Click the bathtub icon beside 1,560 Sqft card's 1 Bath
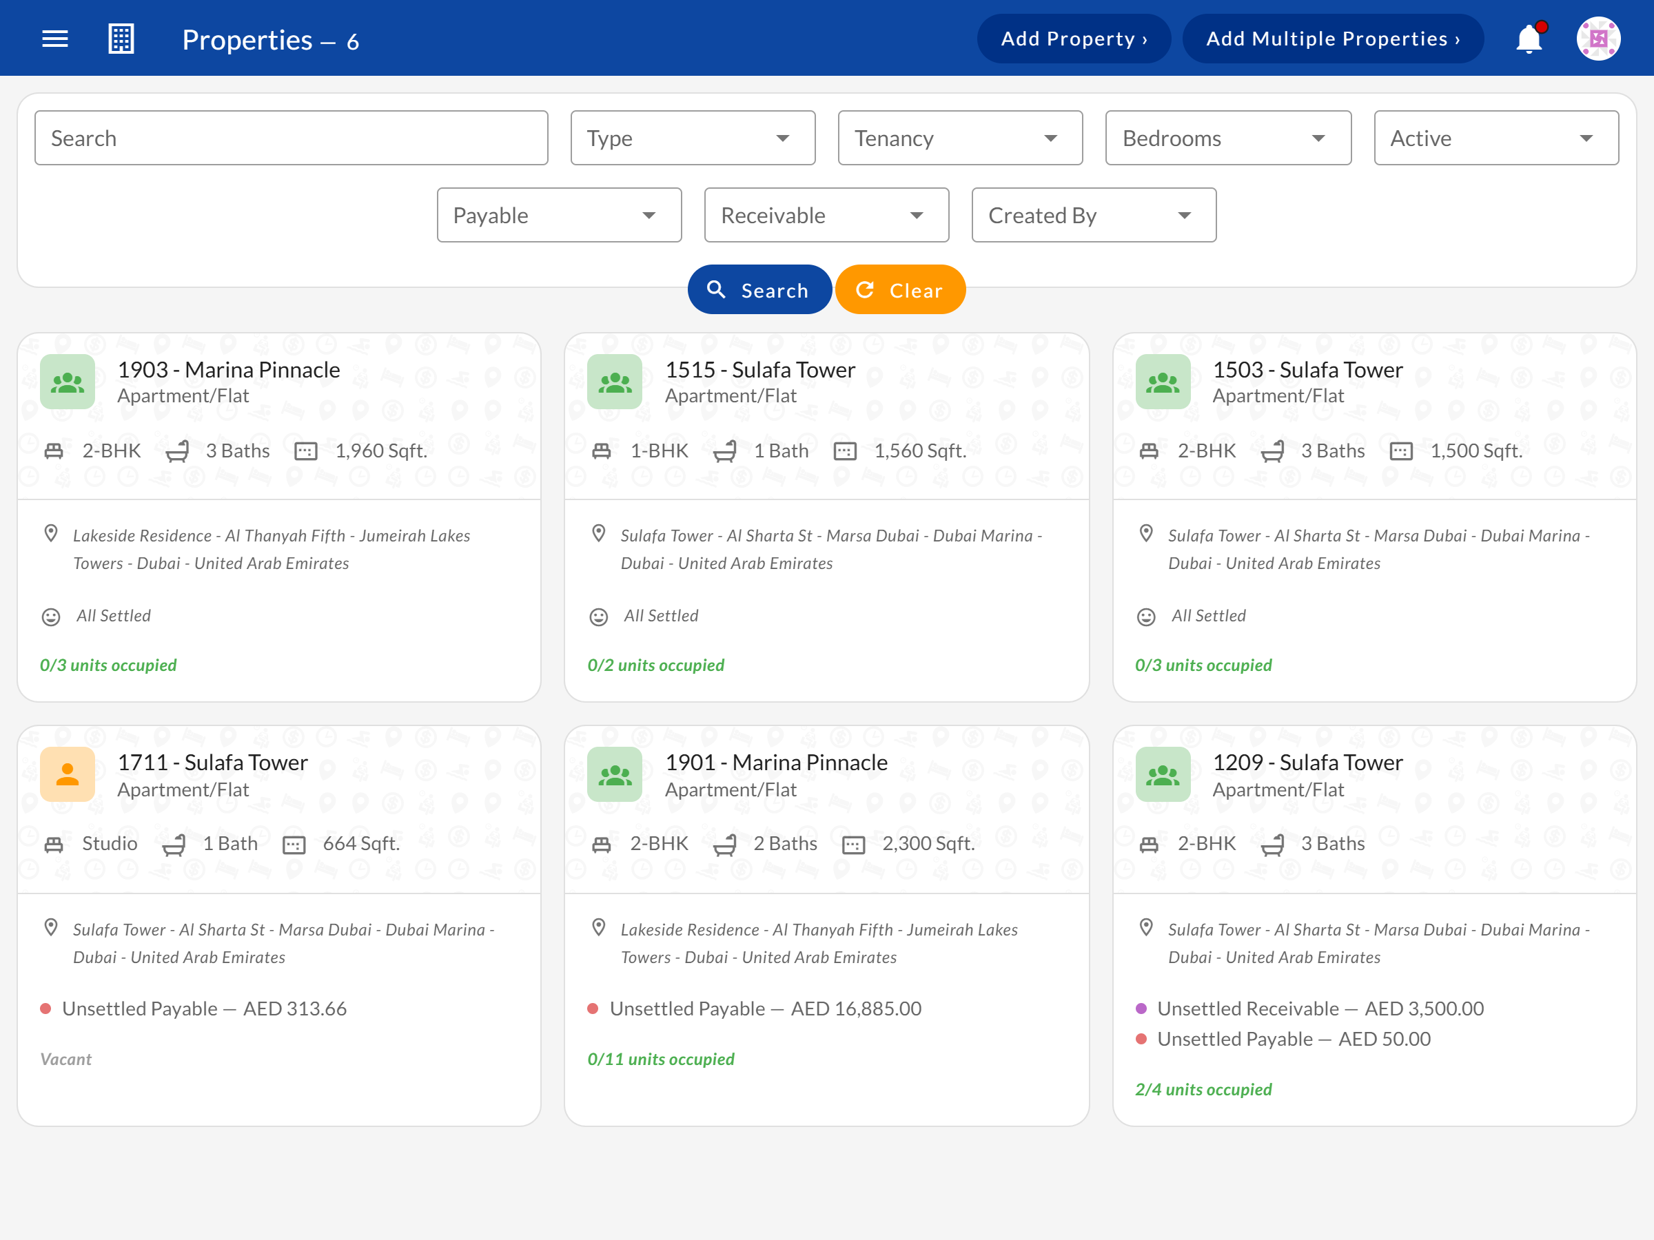1654x1240 pixels. [x=724, y=451]
